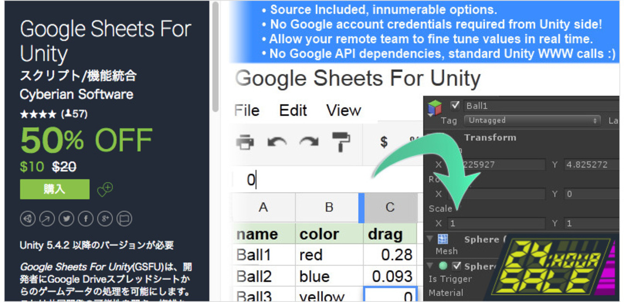
Task: Share asset on Twitter
Action: tap(66, 219)
